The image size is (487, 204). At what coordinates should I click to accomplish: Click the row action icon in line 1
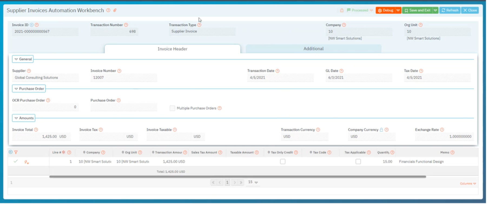(27, 162)
